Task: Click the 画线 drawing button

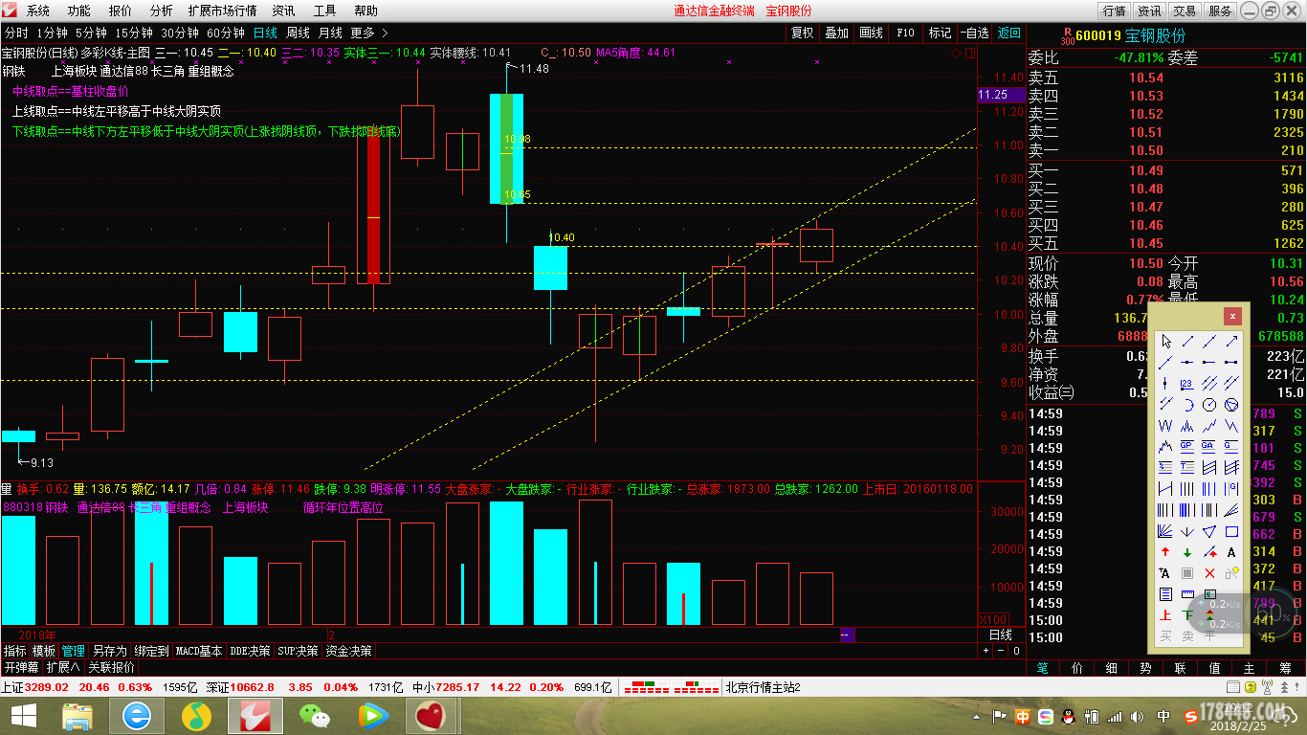Action: click(872, 33)
